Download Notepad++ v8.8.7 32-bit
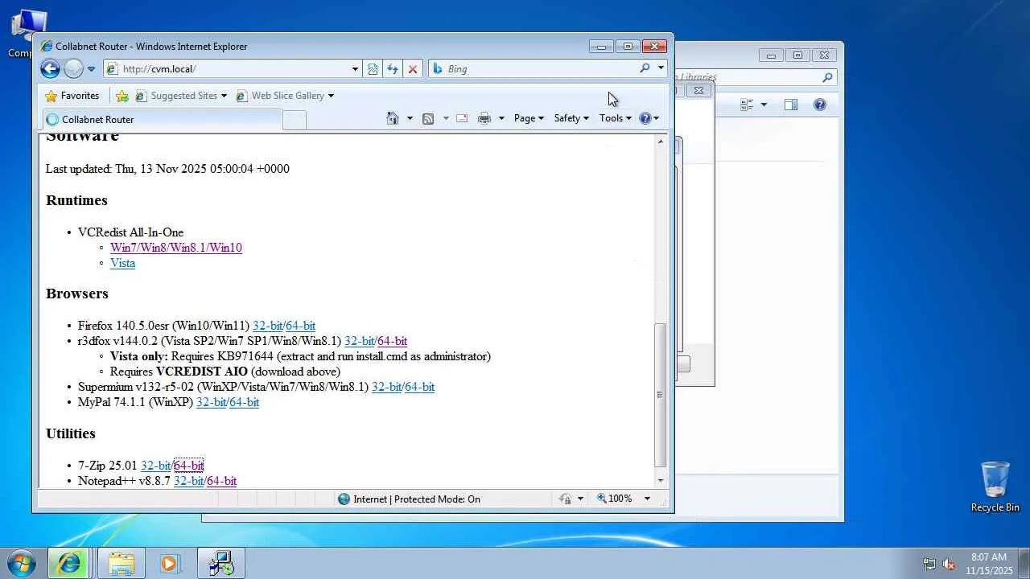1030x579 pixels. coord(188,481)
